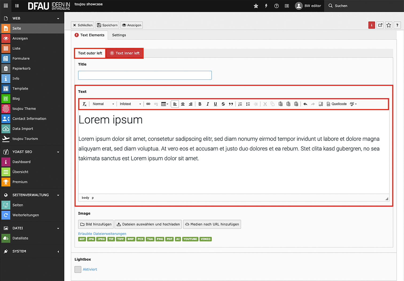Click the Title input field
404x281 pixels.
coord(145,75)
